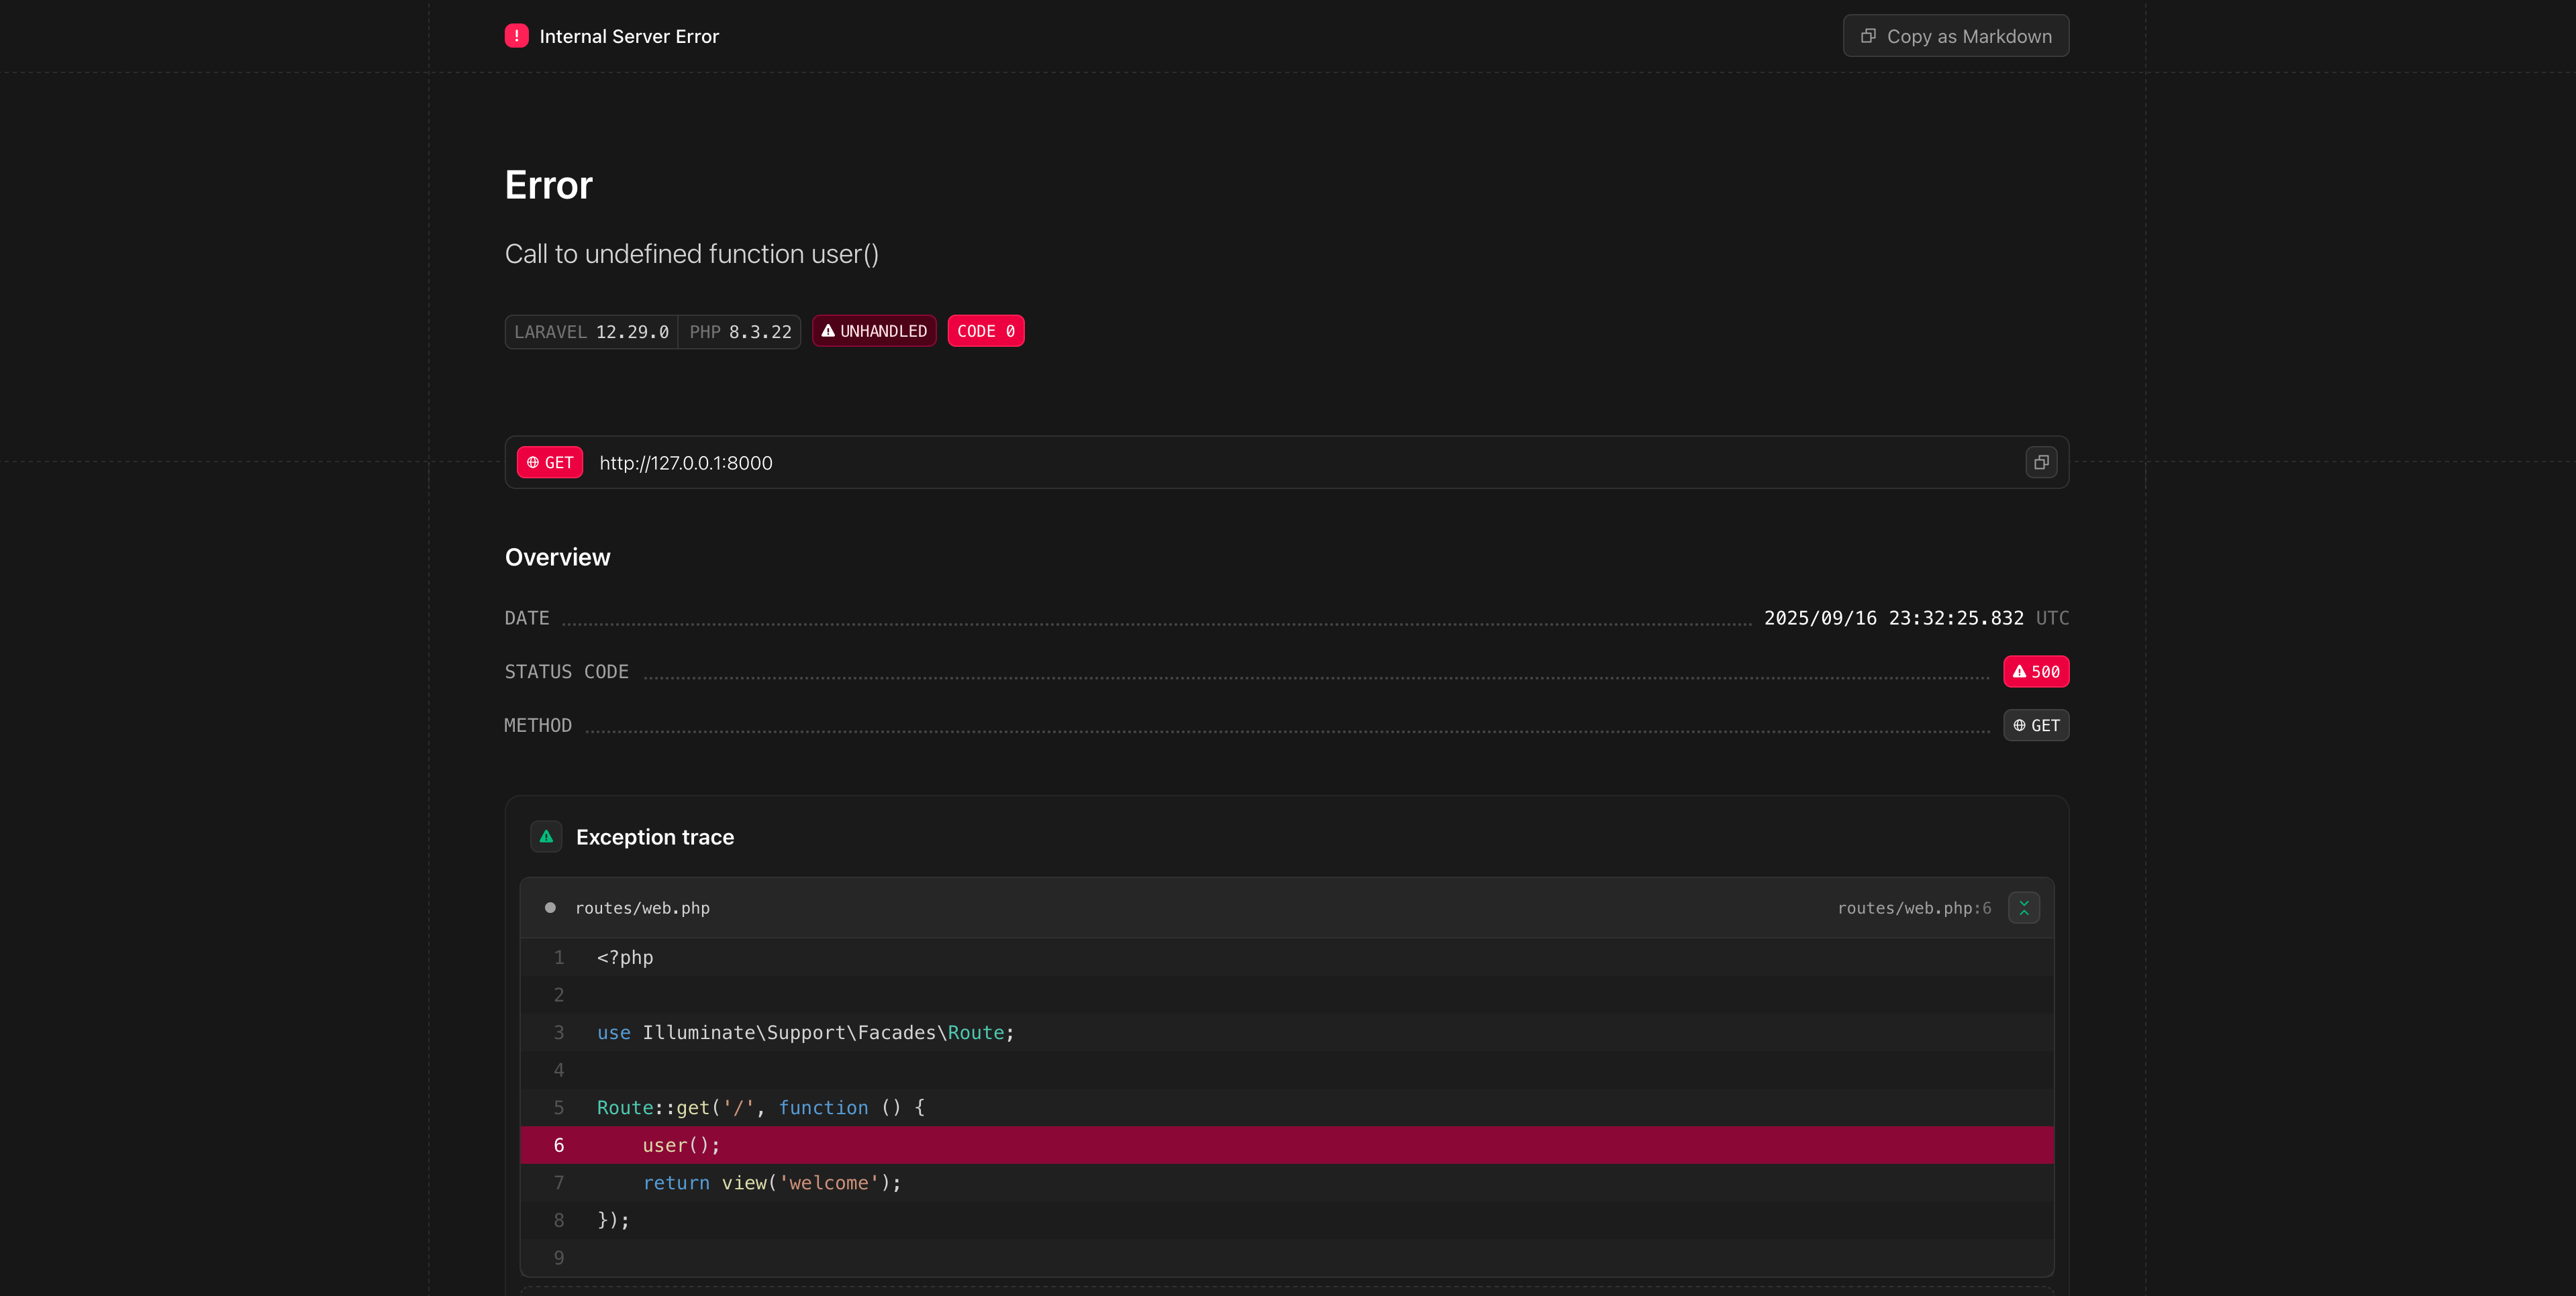Click the red GET method badge

[550, 463]
